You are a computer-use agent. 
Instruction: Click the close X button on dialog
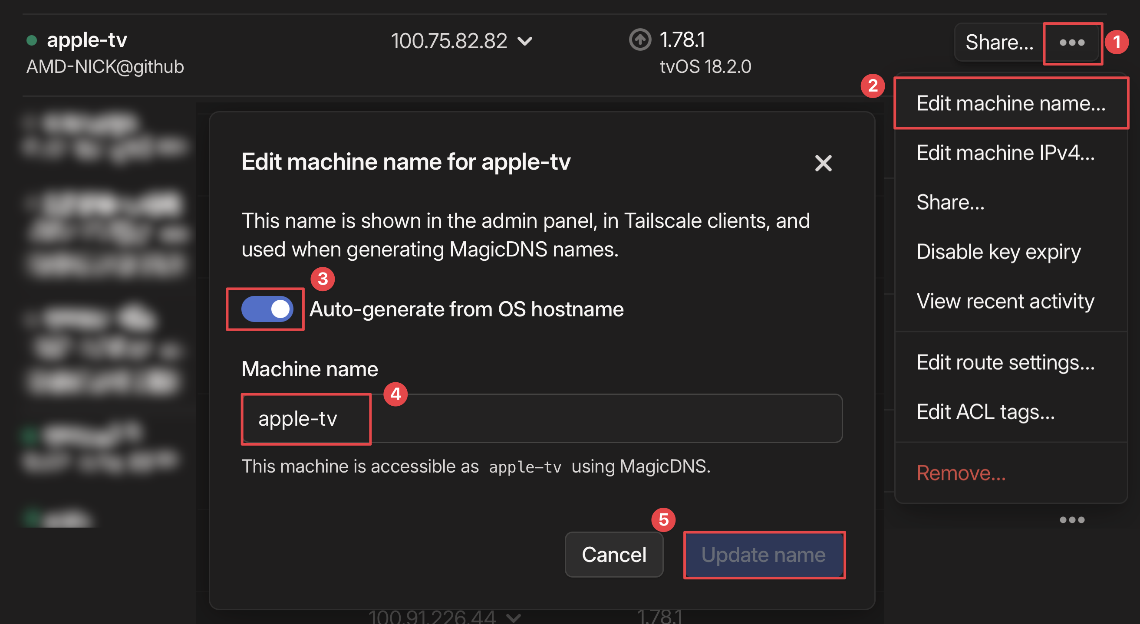pos(821,163)
